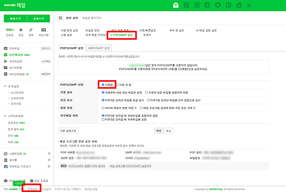Select 메일 프로그램 설정에 따라 저장 또는 삭제

(x=141, y=108)
